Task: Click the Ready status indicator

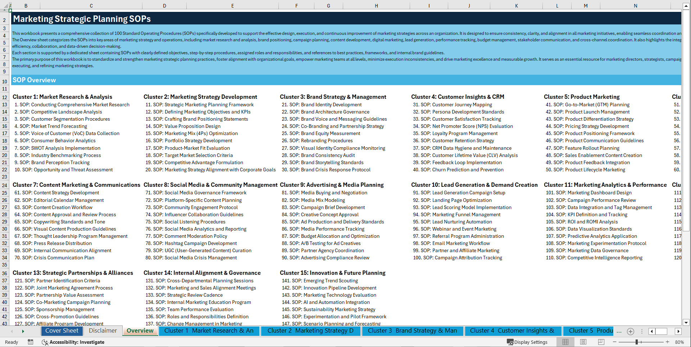Action: [11, 342]
